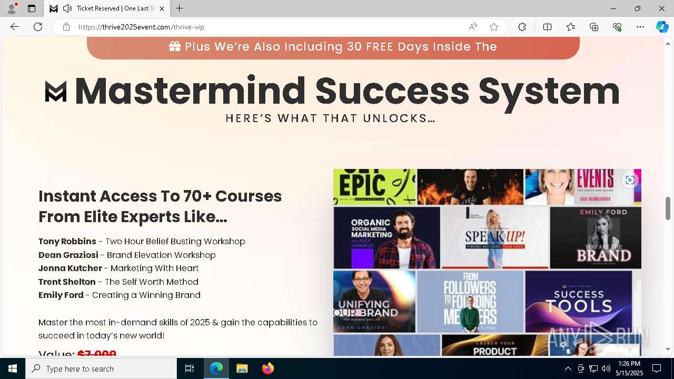Open Collections icon

pyautogui.click(x=594, y=27)
